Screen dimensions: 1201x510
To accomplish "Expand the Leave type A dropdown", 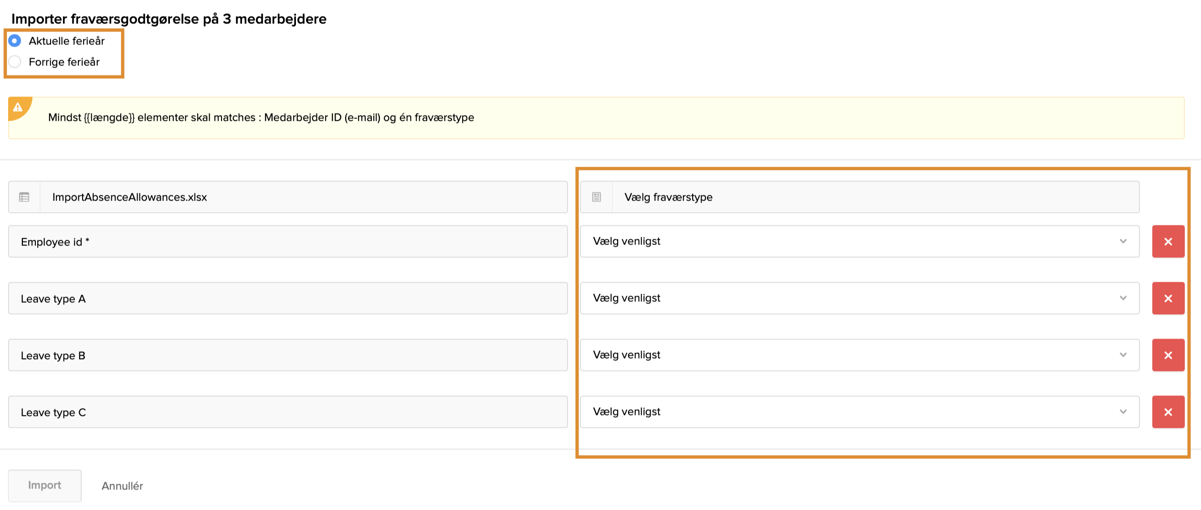I will click(x=859, y=298).
